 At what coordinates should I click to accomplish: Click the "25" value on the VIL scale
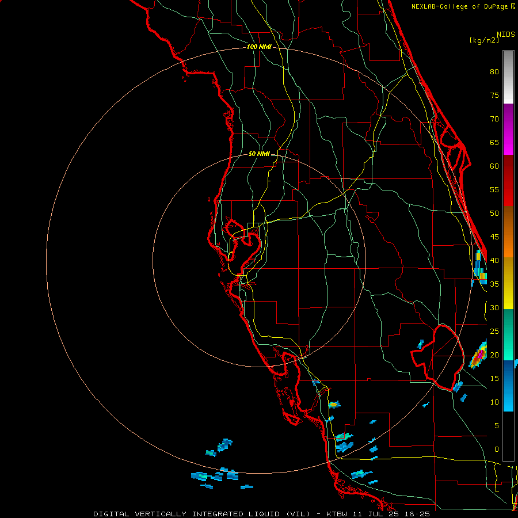click(x=494, y=332)
